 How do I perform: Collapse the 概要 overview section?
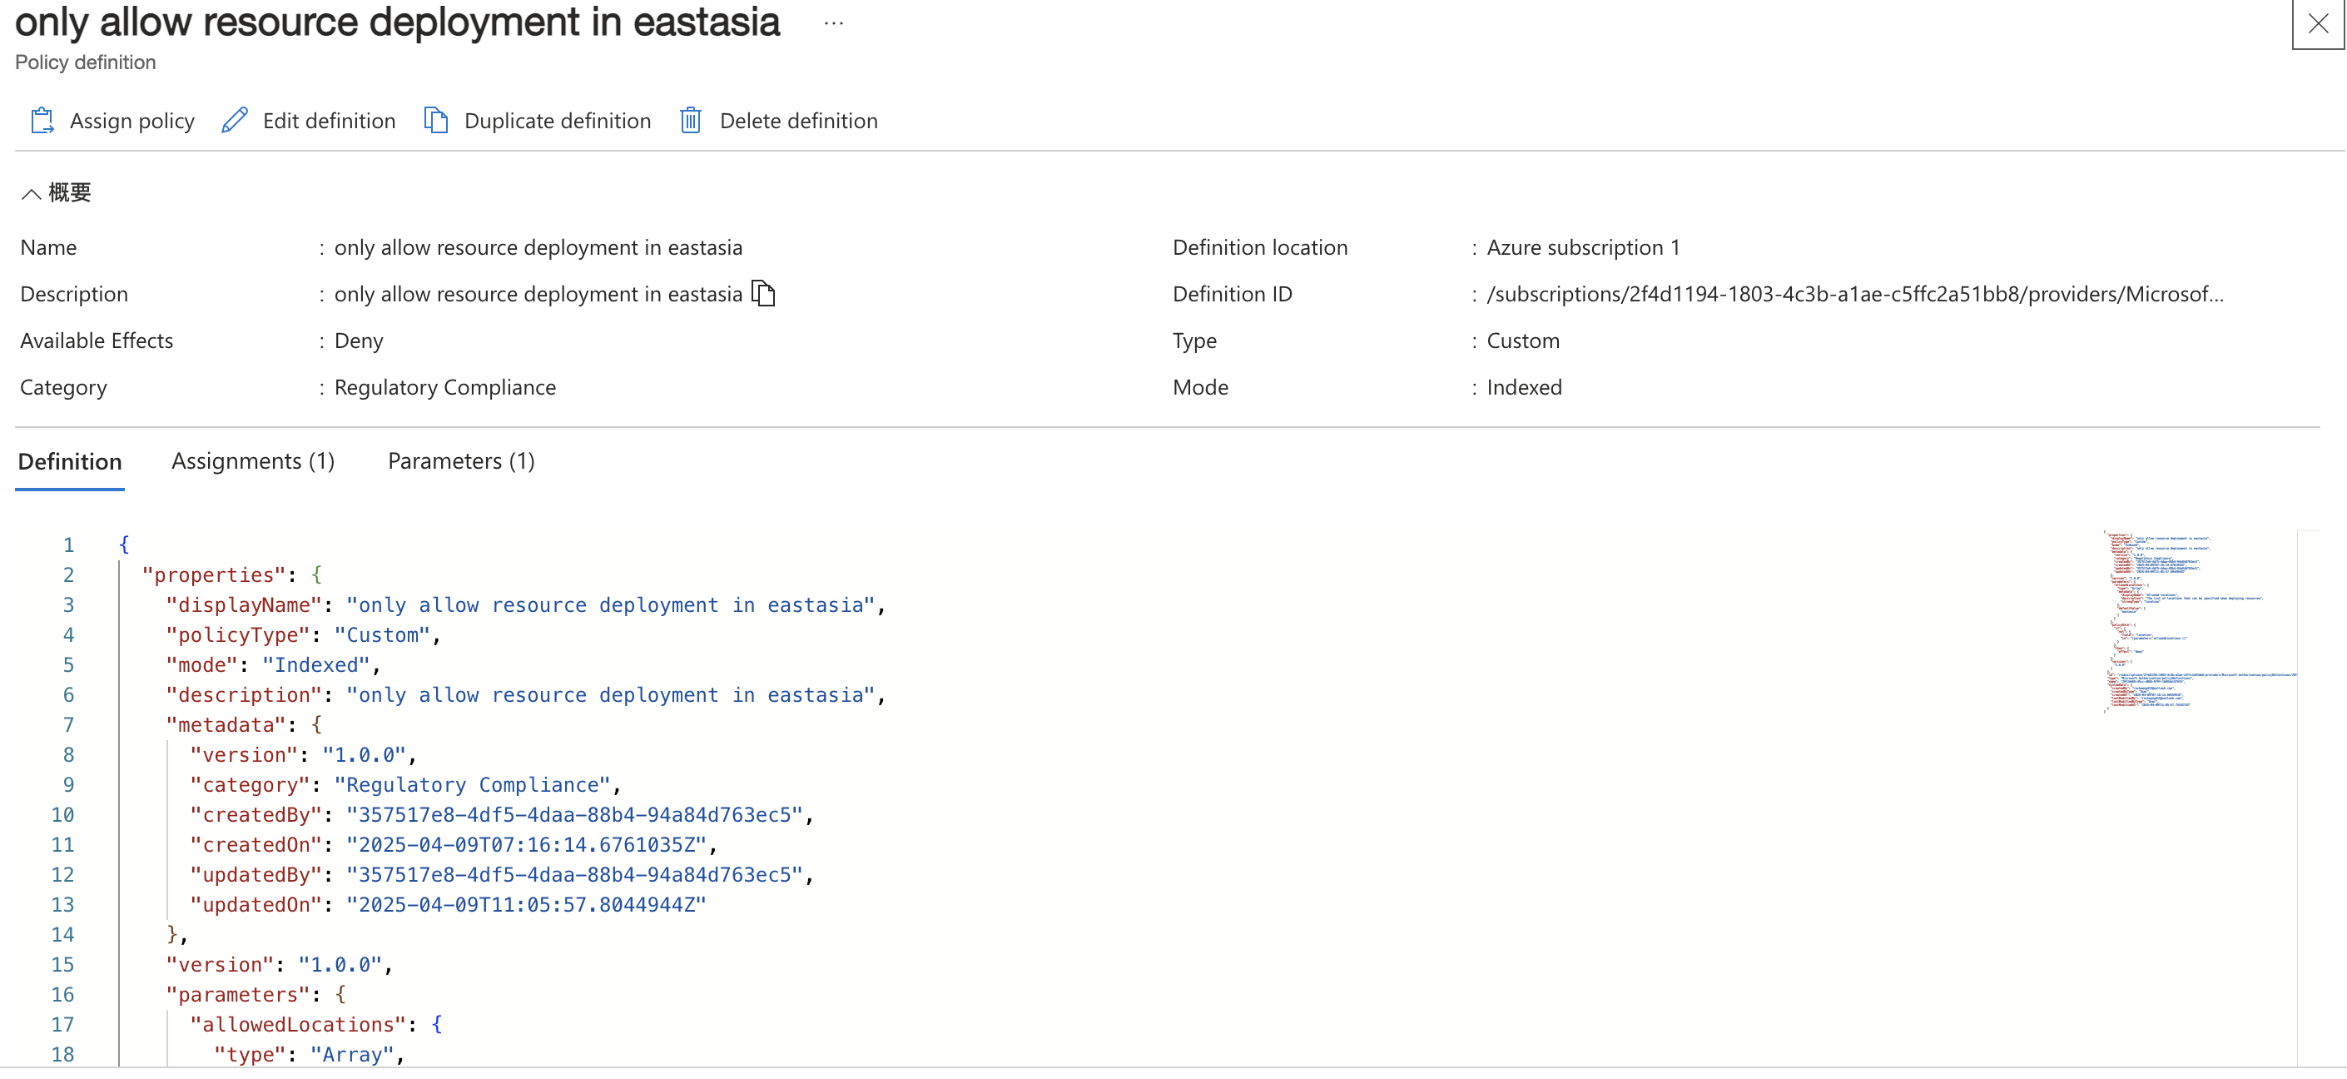tap(31, 193)
